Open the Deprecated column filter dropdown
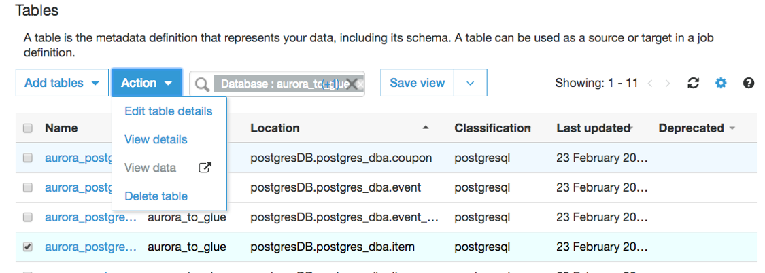765x273 pixels. [732, 128]
